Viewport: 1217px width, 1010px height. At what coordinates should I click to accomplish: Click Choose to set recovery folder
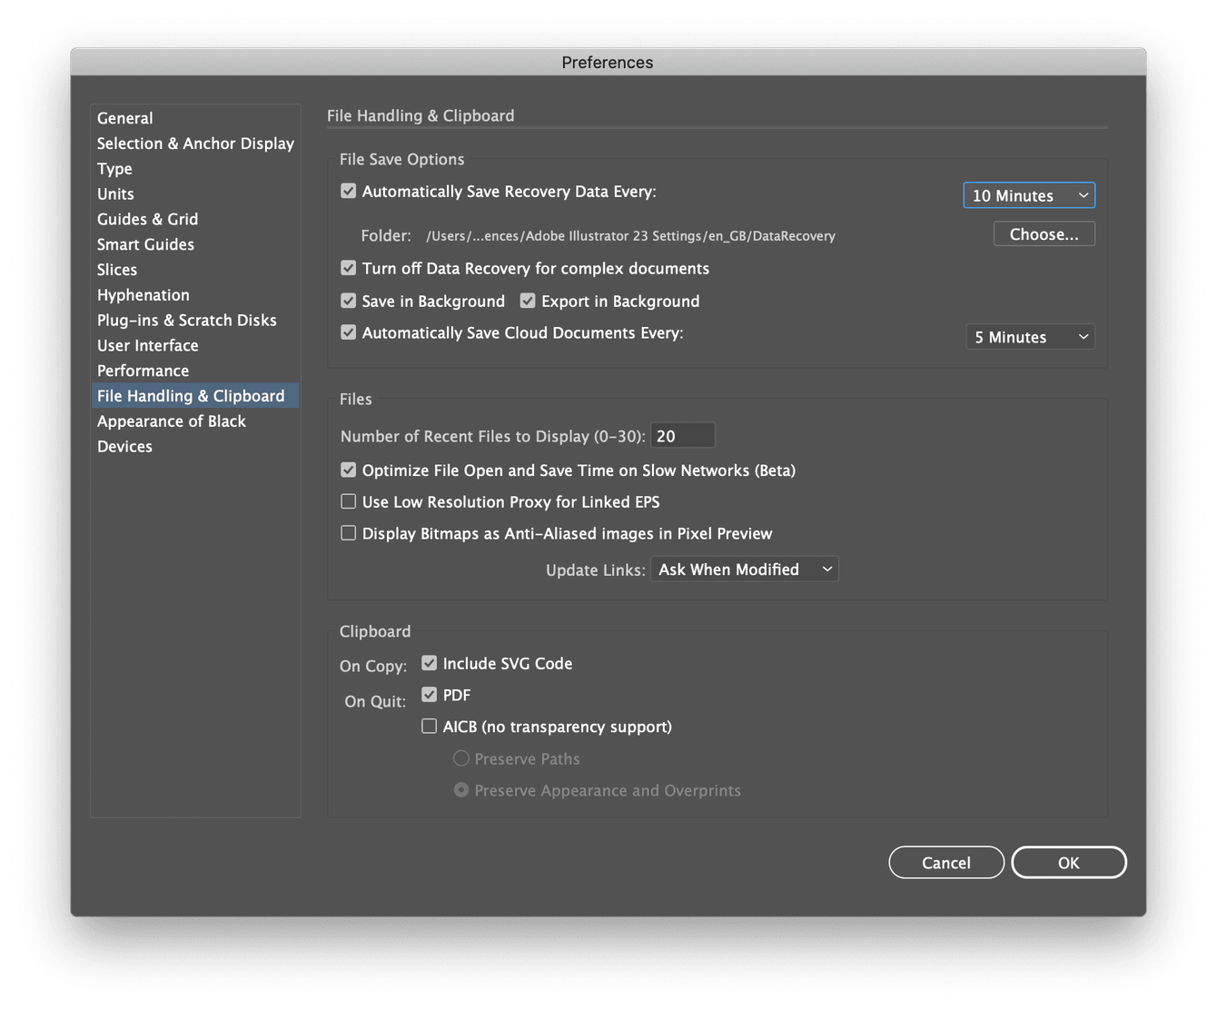click(1043, 233)
